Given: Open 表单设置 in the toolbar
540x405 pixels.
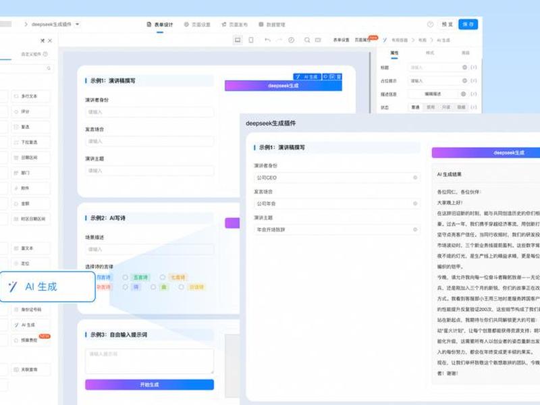Looking at the screenshot, I should (x=341, y=40).
